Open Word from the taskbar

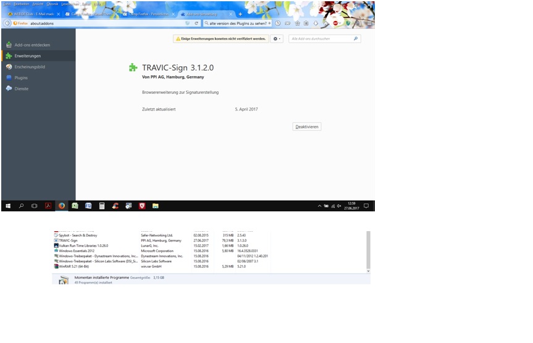88,206
